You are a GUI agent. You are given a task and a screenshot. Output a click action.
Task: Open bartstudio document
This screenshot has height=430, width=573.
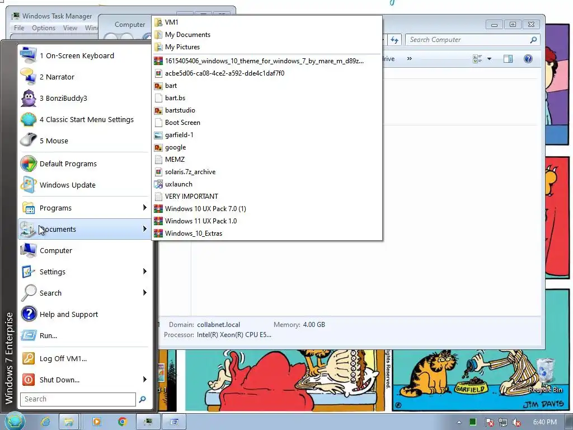267,110
